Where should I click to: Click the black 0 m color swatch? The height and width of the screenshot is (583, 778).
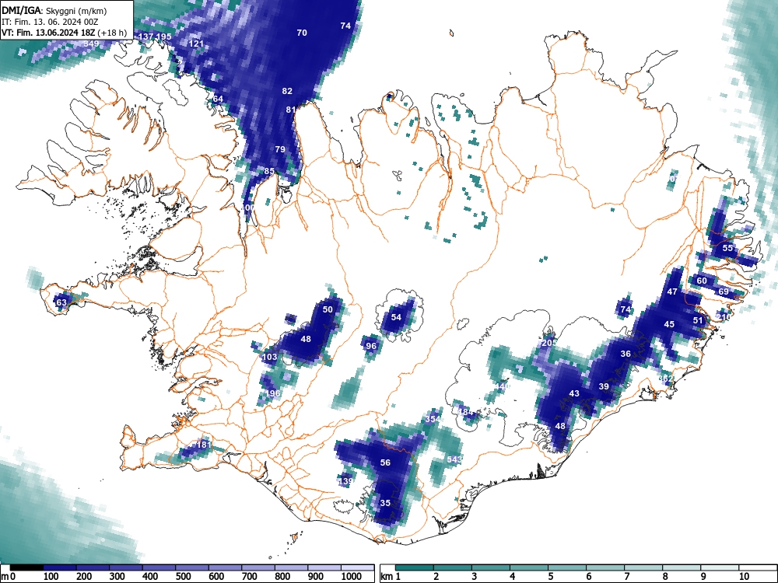point(26,567)
